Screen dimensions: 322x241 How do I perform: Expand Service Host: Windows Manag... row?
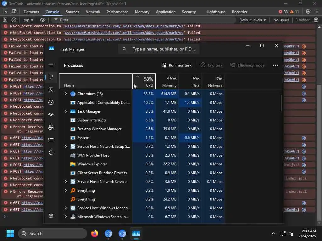[x=66, y=208]
